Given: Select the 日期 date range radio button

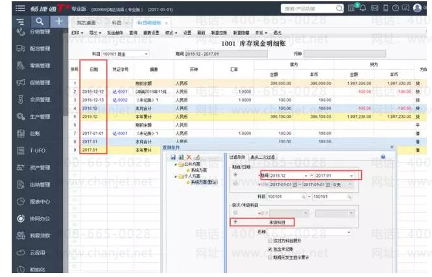Looking at the screenshot, I should point(235,184).
